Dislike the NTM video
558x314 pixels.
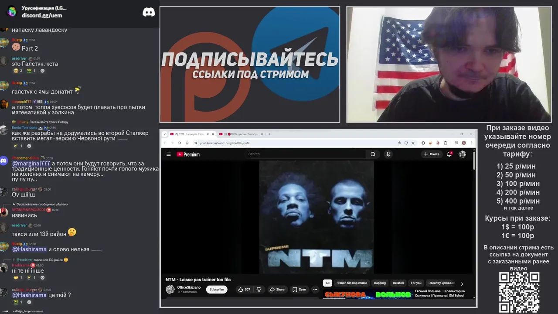259,289
